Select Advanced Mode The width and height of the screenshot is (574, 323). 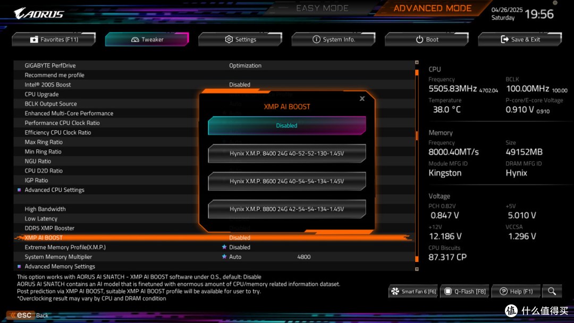click(x=432, y=8)
